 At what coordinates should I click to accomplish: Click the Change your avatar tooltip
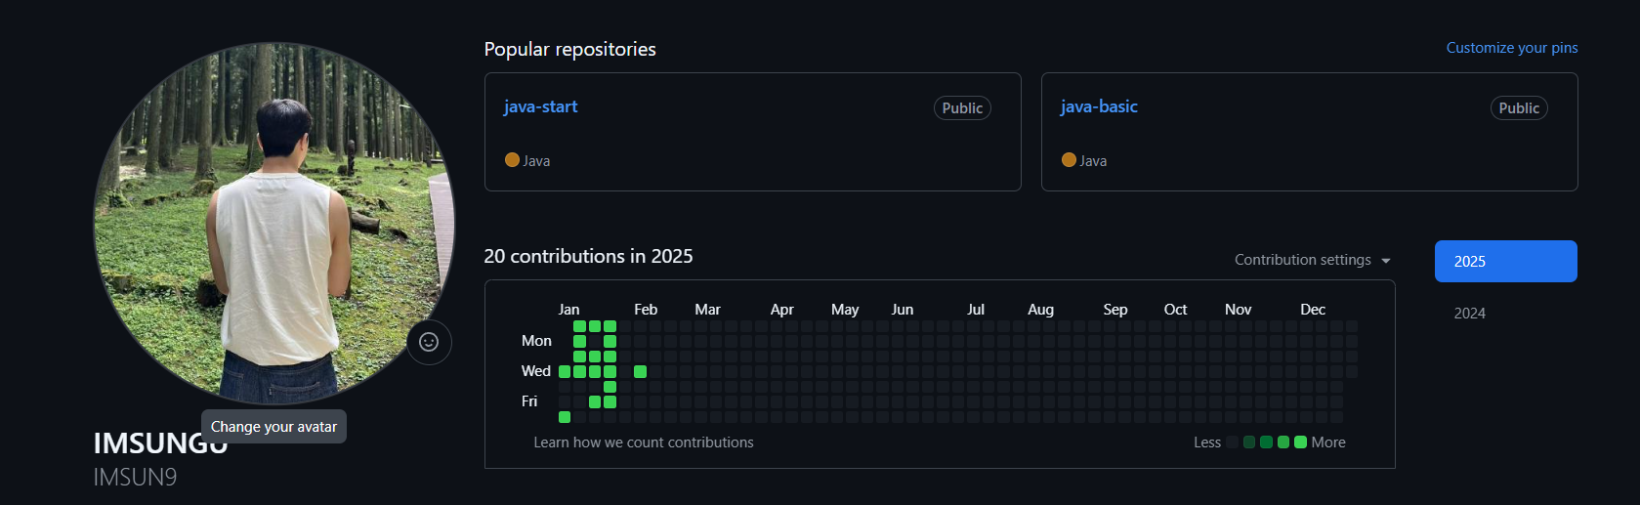273,427
